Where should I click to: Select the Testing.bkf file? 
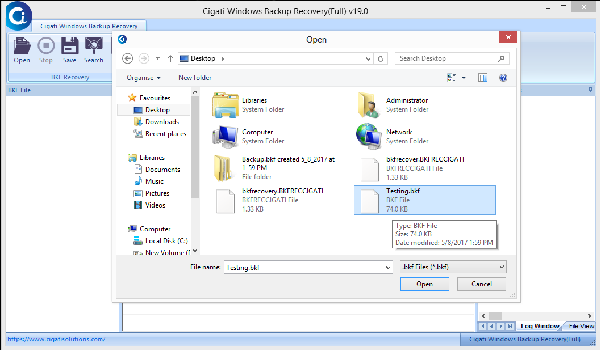[x=425, y=200]
